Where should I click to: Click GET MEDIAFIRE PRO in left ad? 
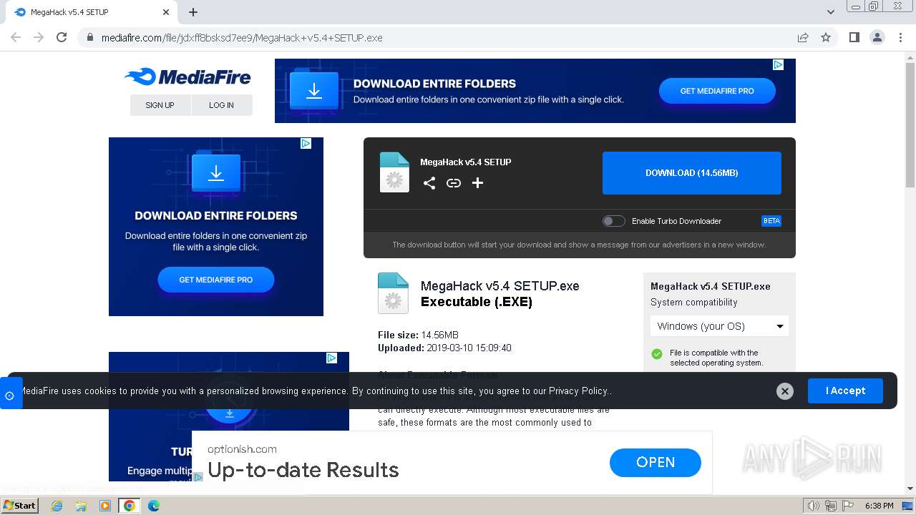[x=216, y=280]
